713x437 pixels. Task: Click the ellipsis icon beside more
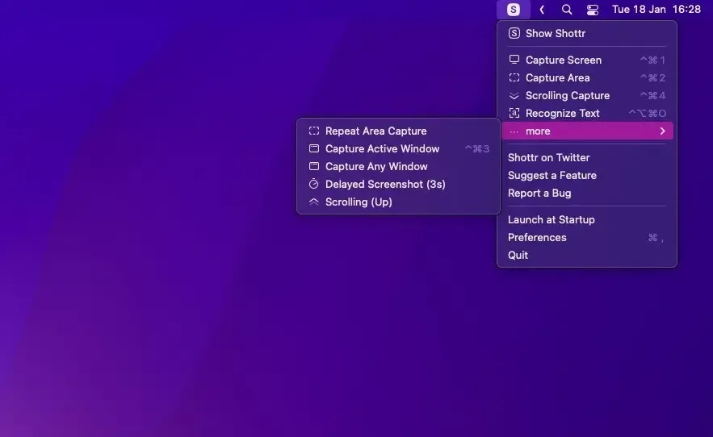pos(514,131)
